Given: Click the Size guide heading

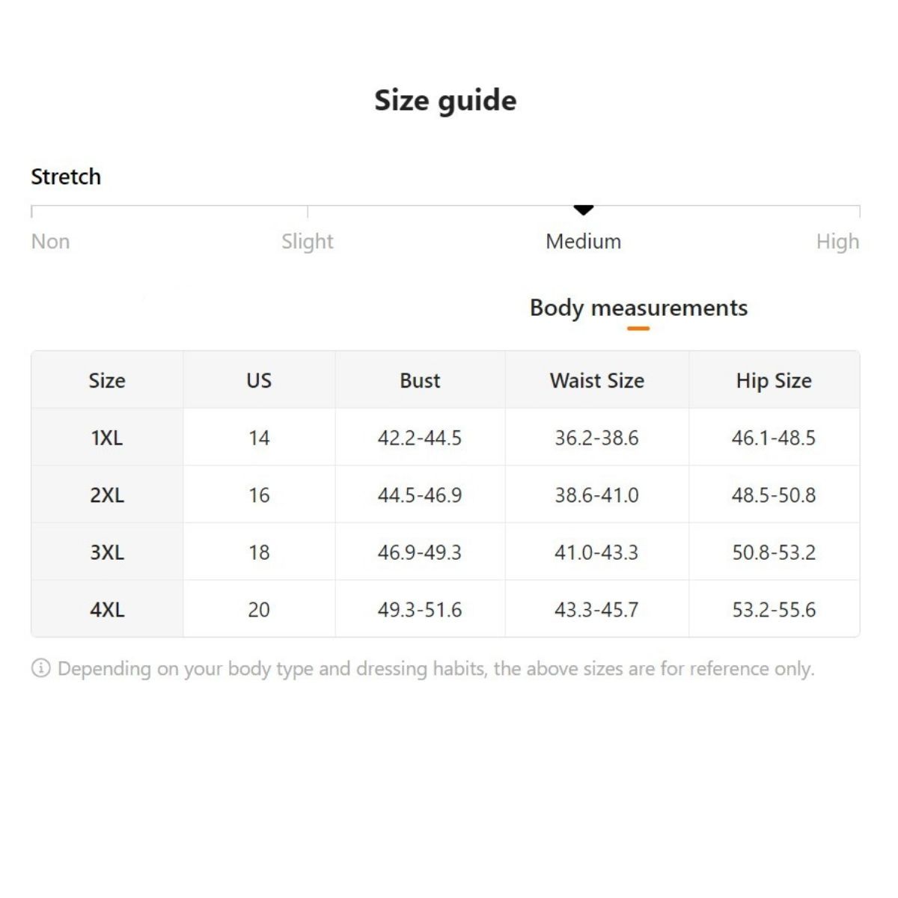Looking at the screenshot, I should (445, 100).
